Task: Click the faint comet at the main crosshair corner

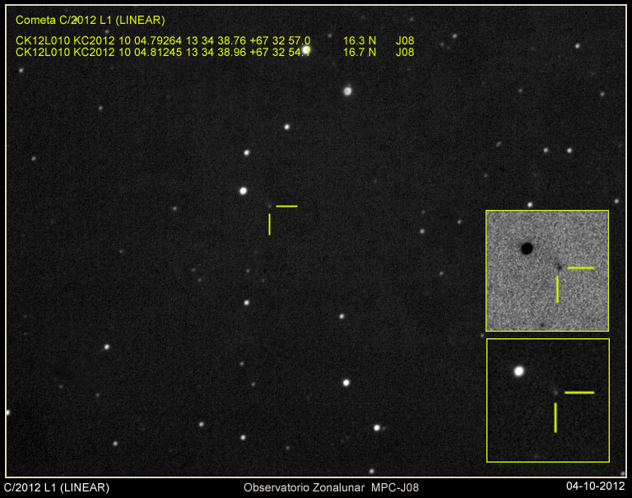Action: pyautogui.click(x=269, y=206)
